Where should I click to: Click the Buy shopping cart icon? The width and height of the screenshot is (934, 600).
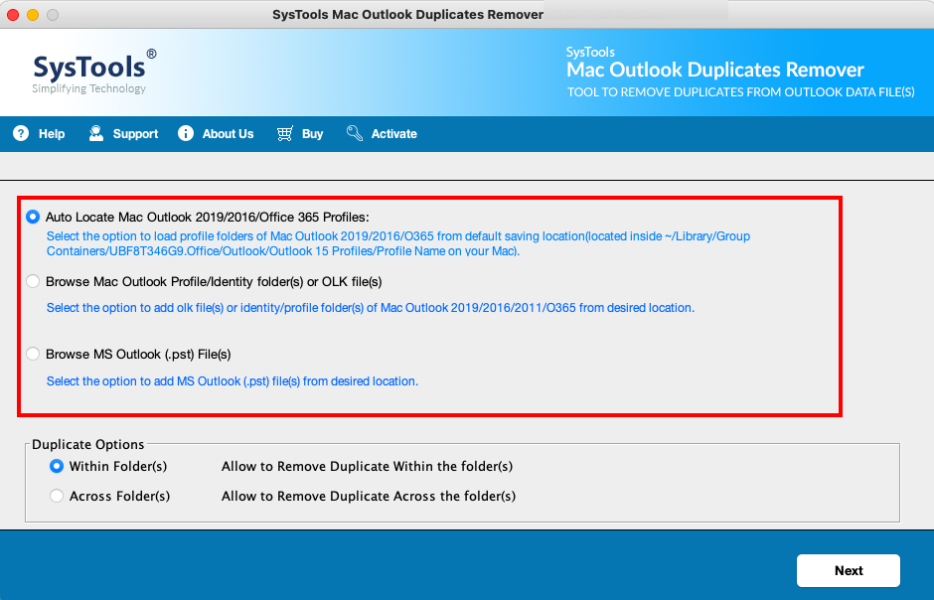pyautogui.click(x=285, y=133)
